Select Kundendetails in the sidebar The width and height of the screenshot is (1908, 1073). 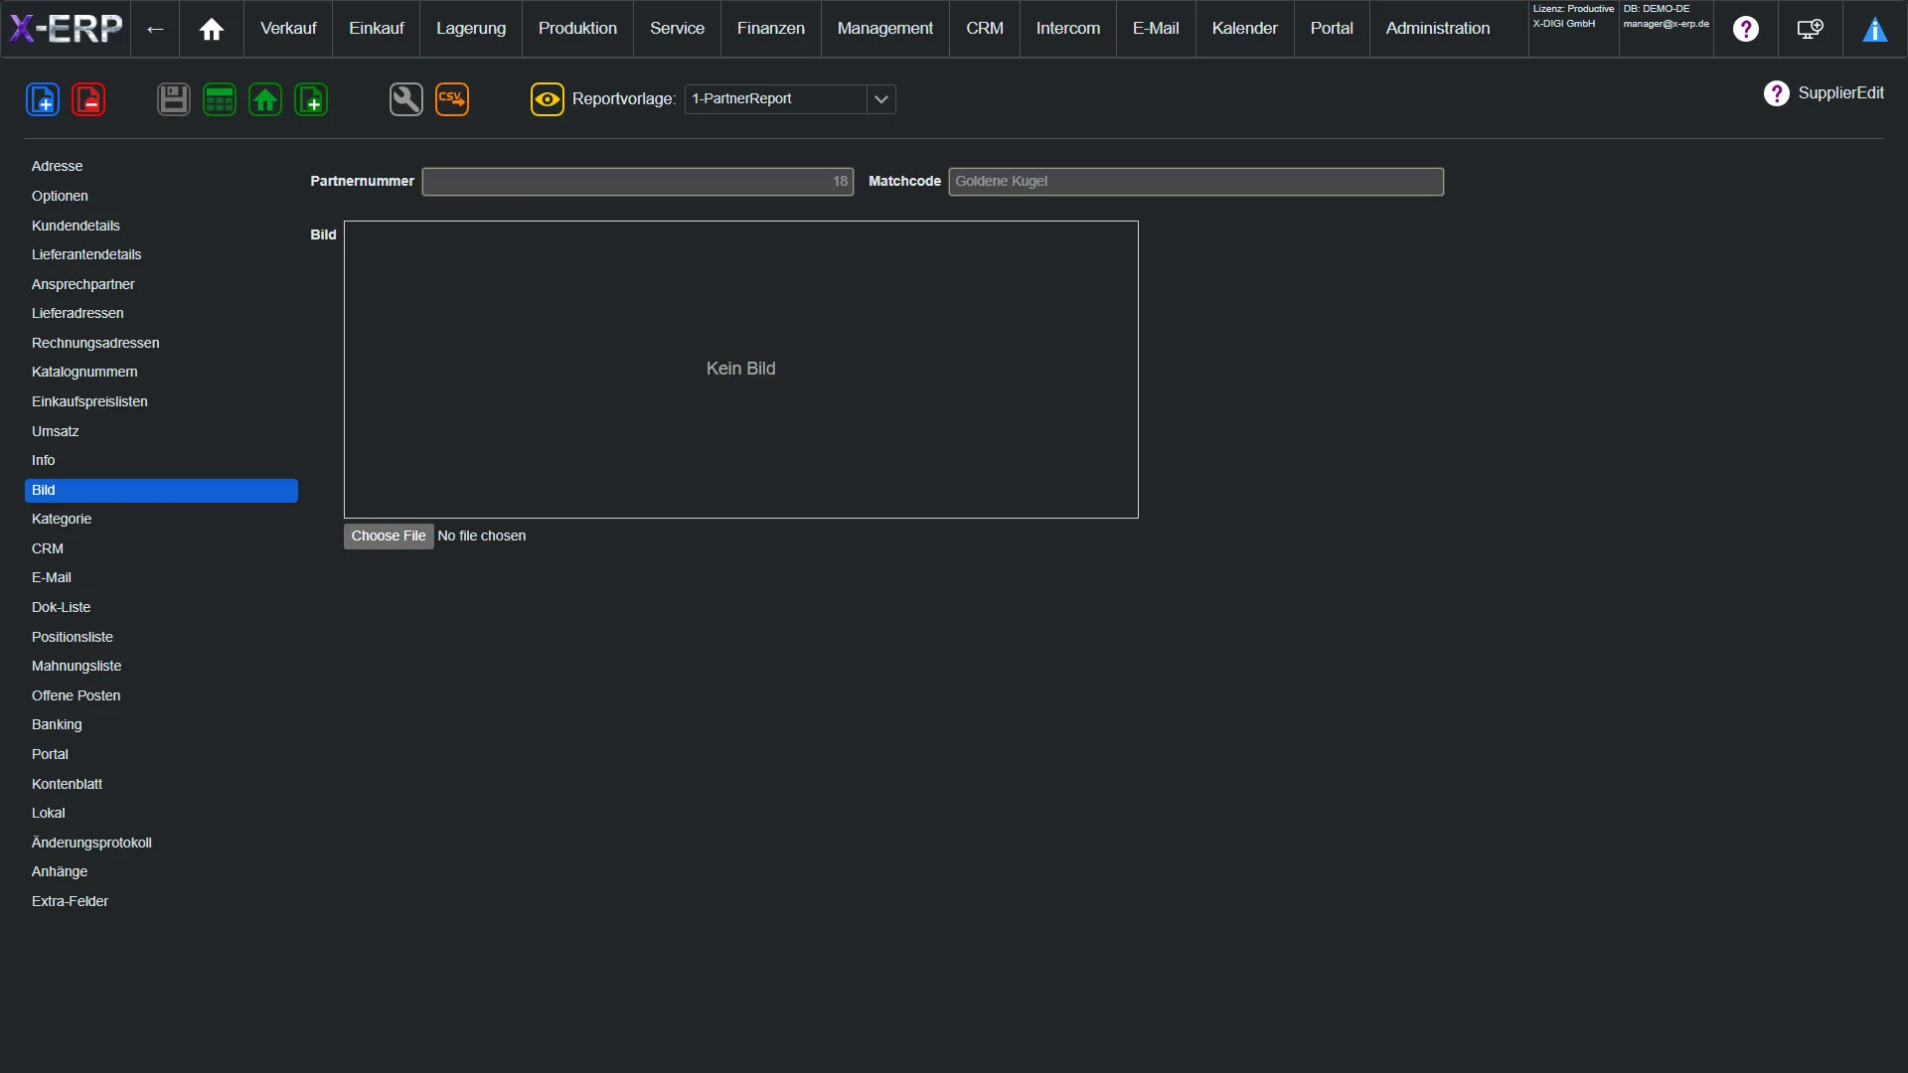tap(161, 227)
